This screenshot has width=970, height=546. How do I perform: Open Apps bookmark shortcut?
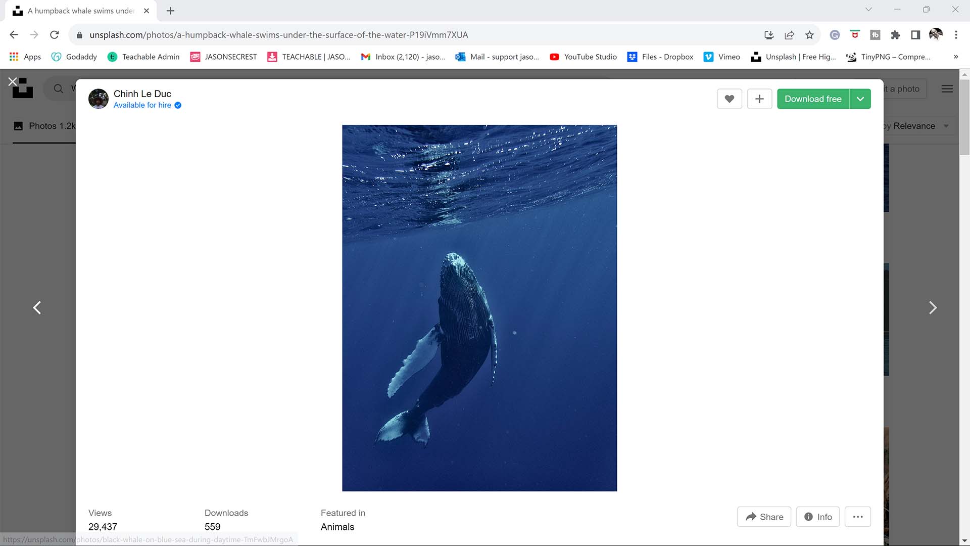(25, 57)
